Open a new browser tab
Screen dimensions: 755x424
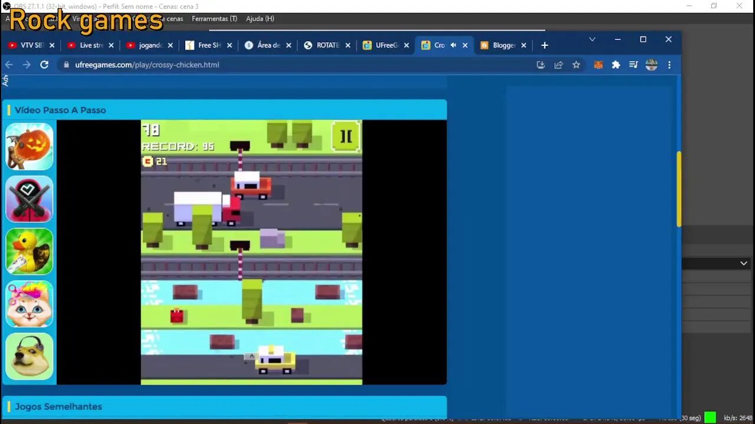544,45
